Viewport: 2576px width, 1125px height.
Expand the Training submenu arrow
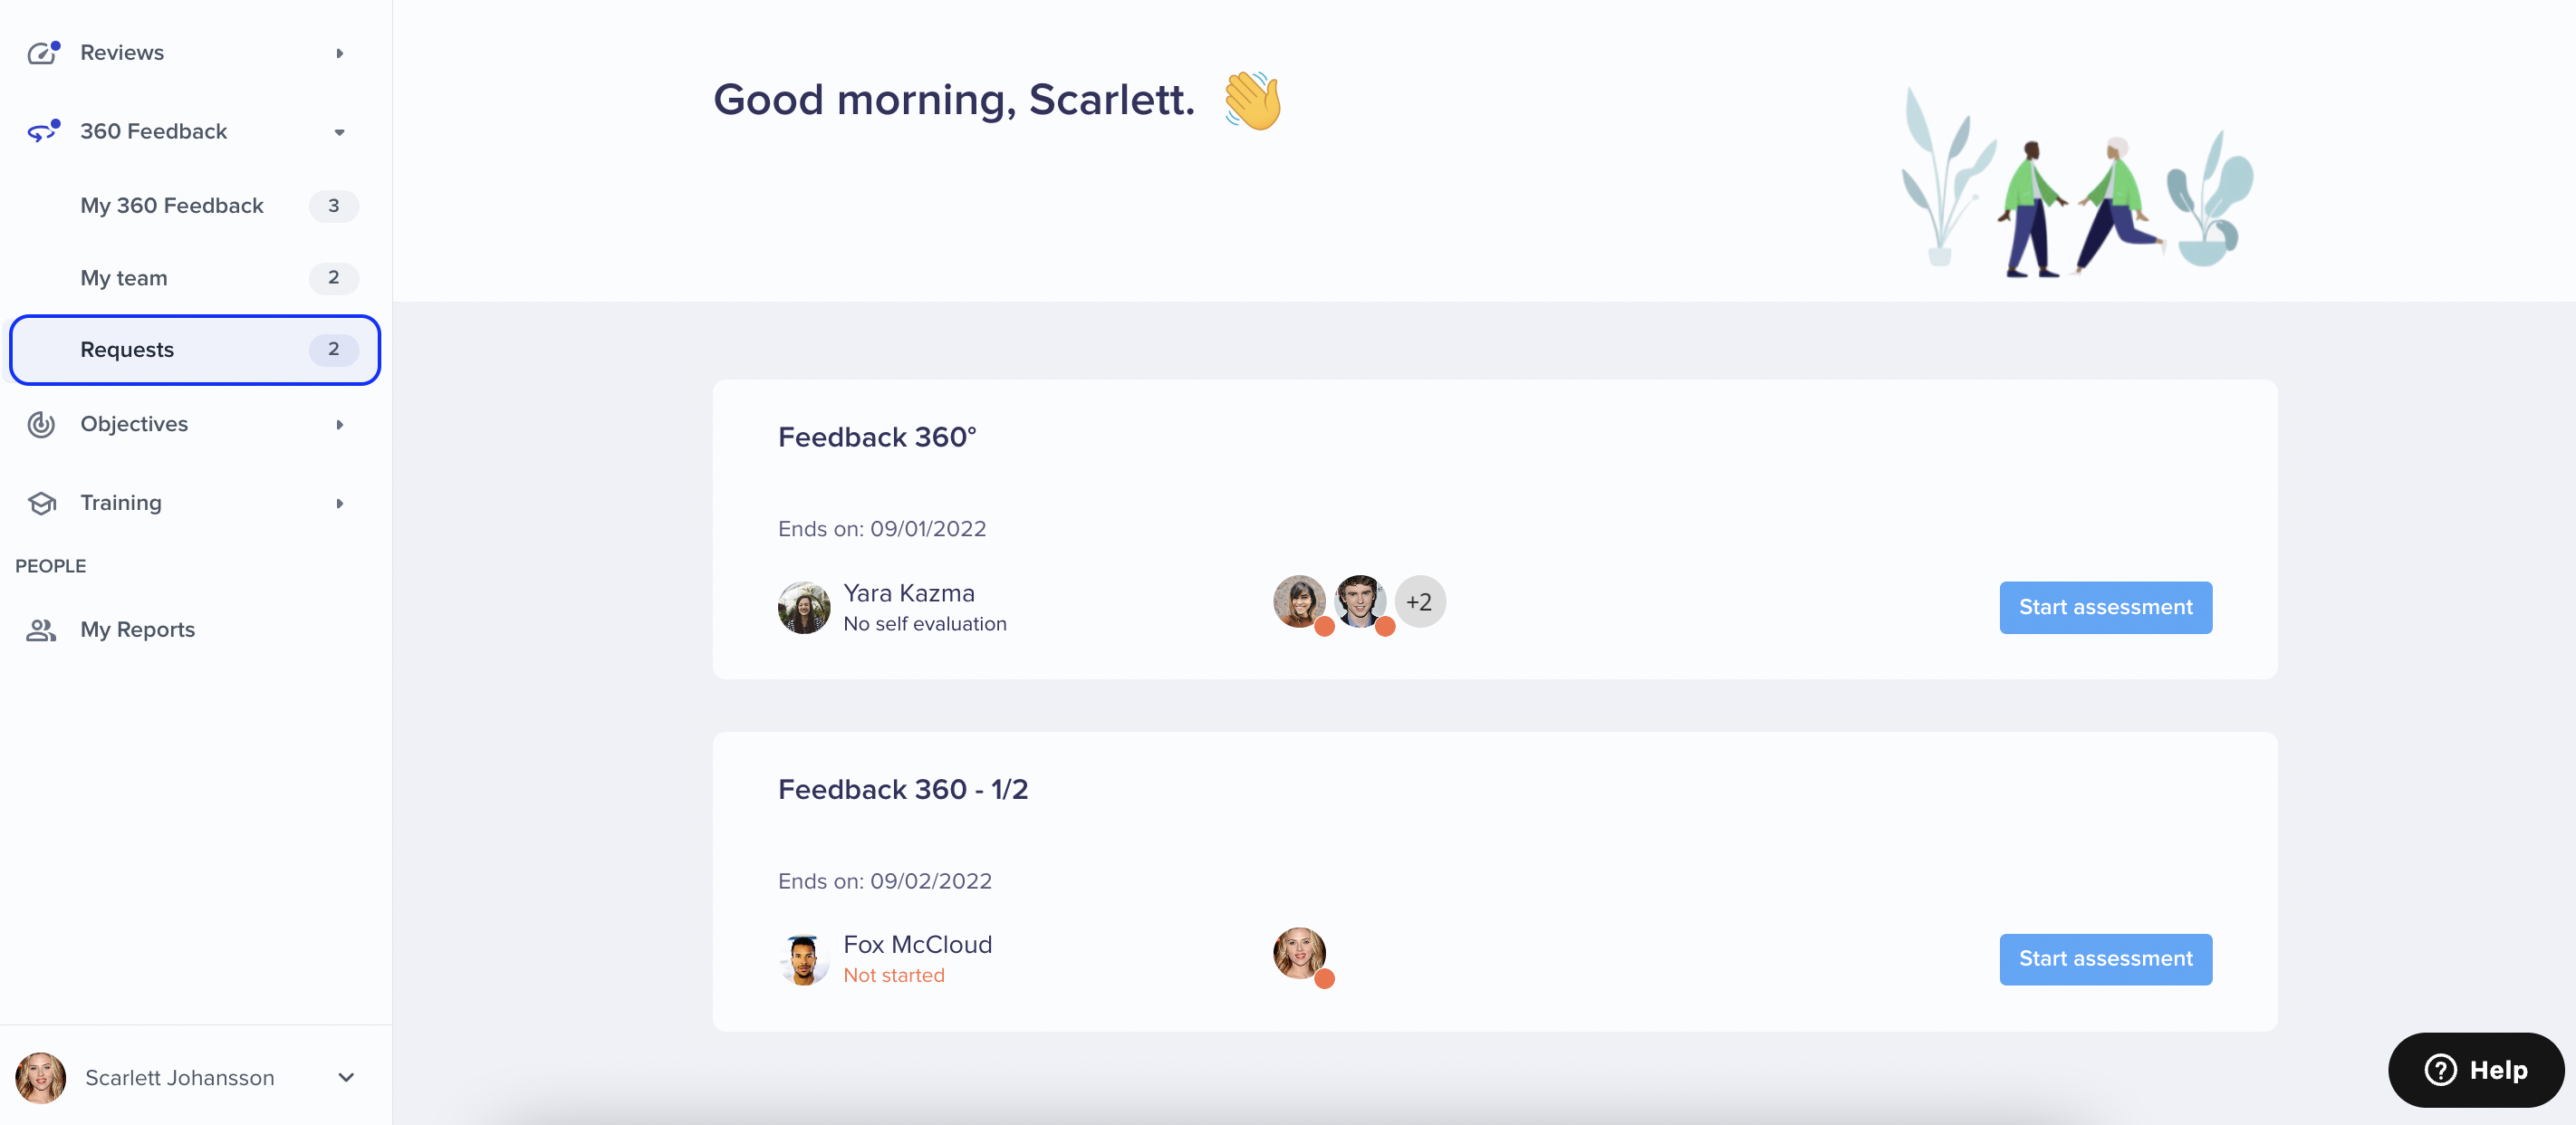tap(340, 503)
